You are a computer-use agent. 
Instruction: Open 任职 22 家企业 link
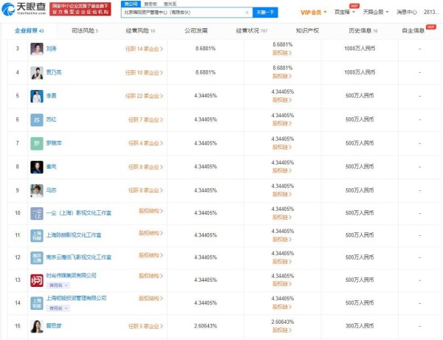coord(144,96)
